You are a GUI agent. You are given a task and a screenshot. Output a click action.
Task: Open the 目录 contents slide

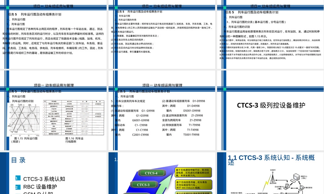53,173
